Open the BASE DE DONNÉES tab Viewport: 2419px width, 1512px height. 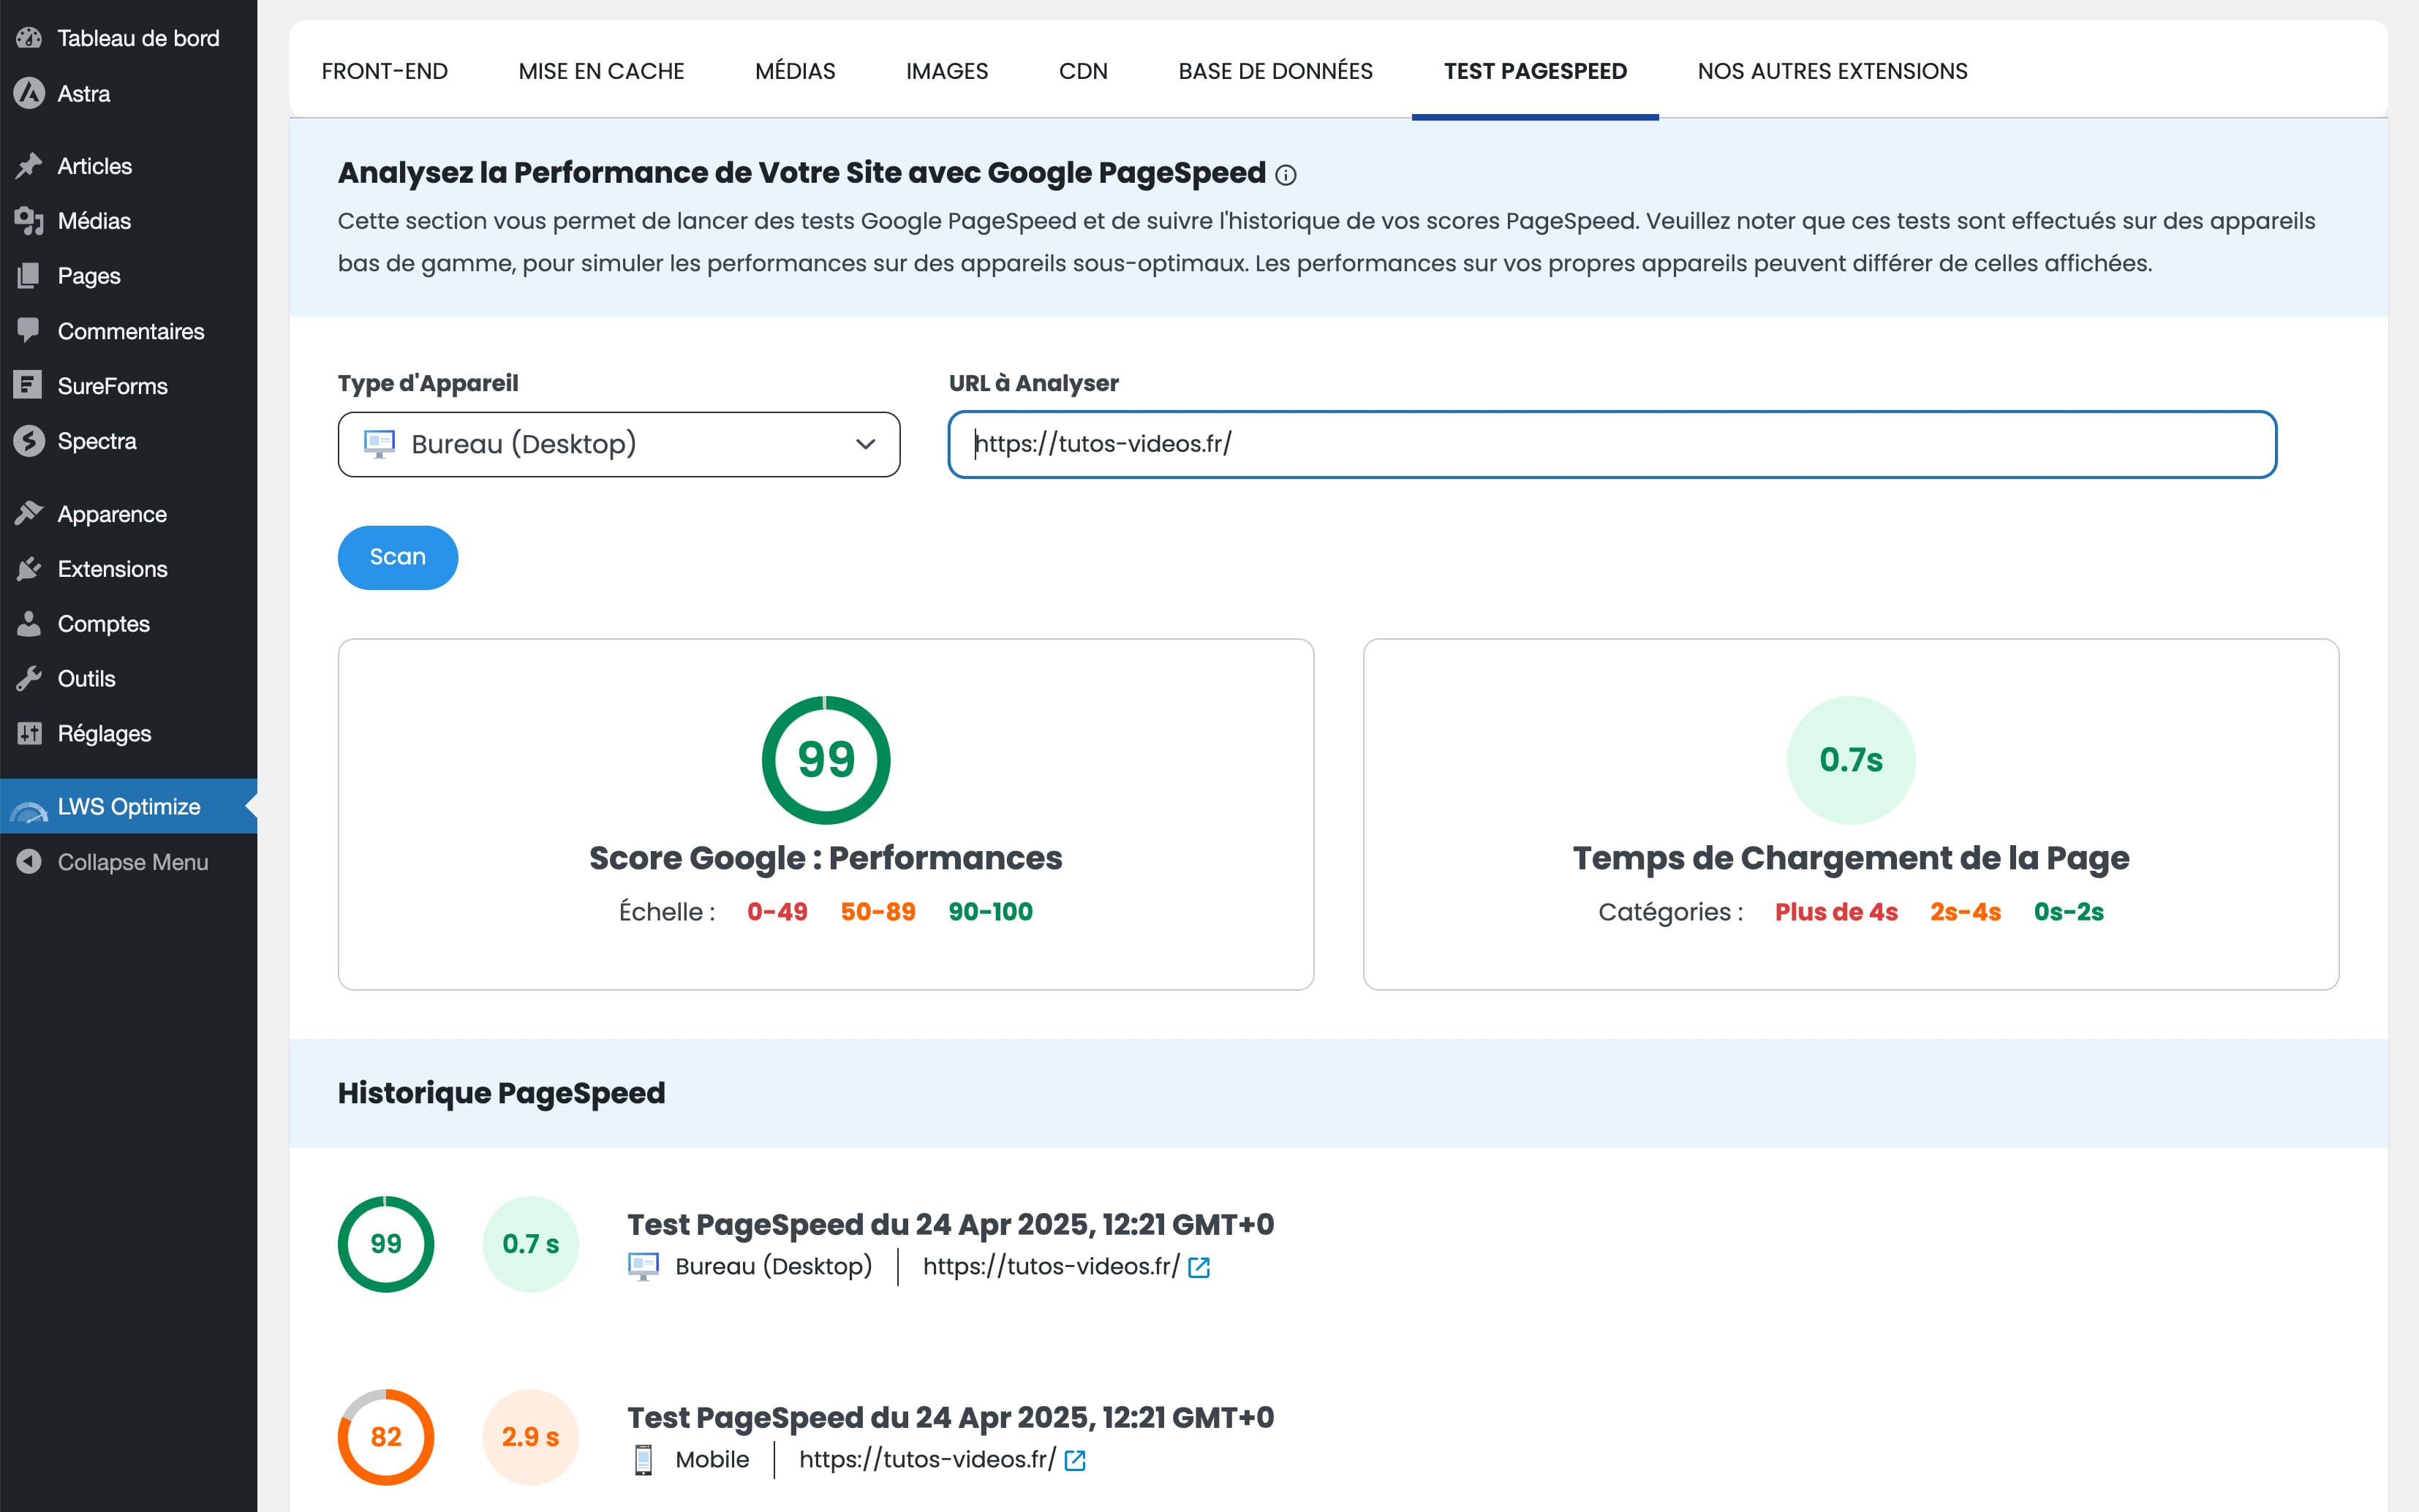(1275, 71)
